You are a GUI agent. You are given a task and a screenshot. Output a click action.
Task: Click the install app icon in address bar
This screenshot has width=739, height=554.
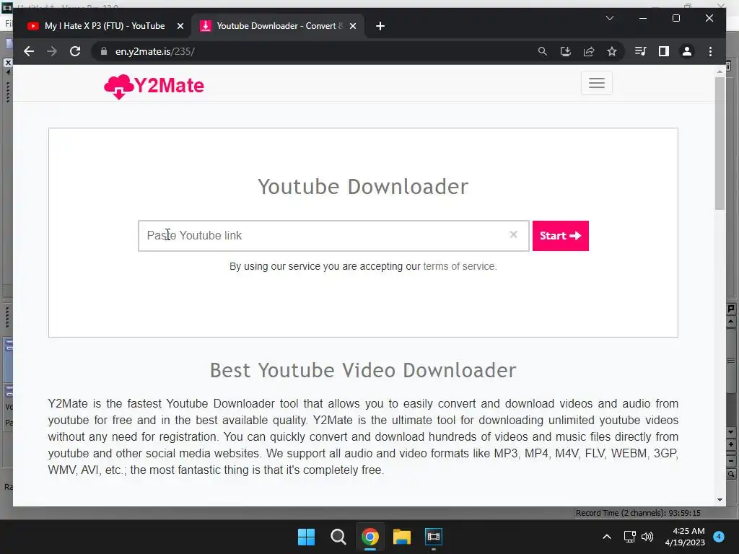click(566, 51)
